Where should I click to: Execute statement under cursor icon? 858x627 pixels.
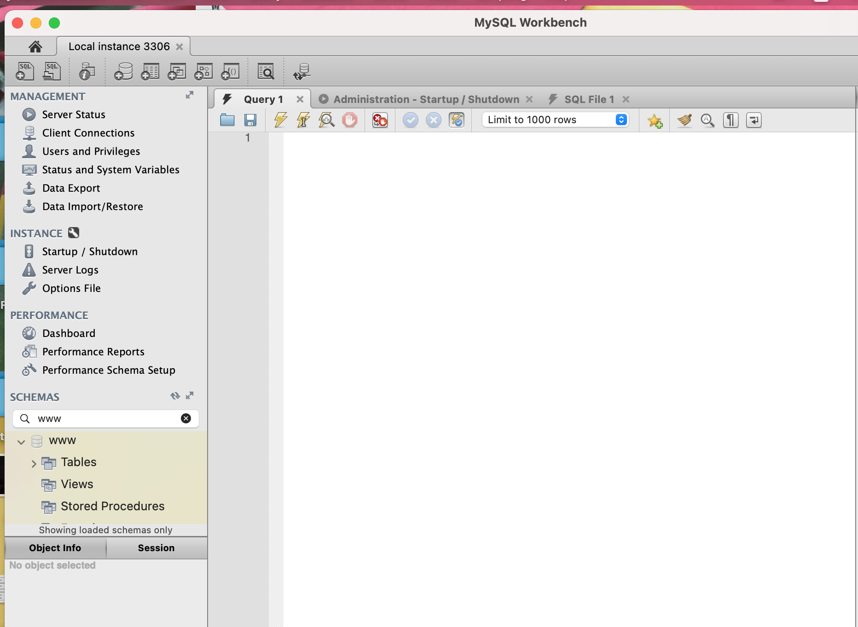pyautogui.click(x=303, y=120)
